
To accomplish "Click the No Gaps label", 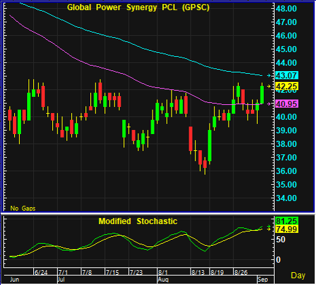I will pyautogui.click(x=23, y=209).
